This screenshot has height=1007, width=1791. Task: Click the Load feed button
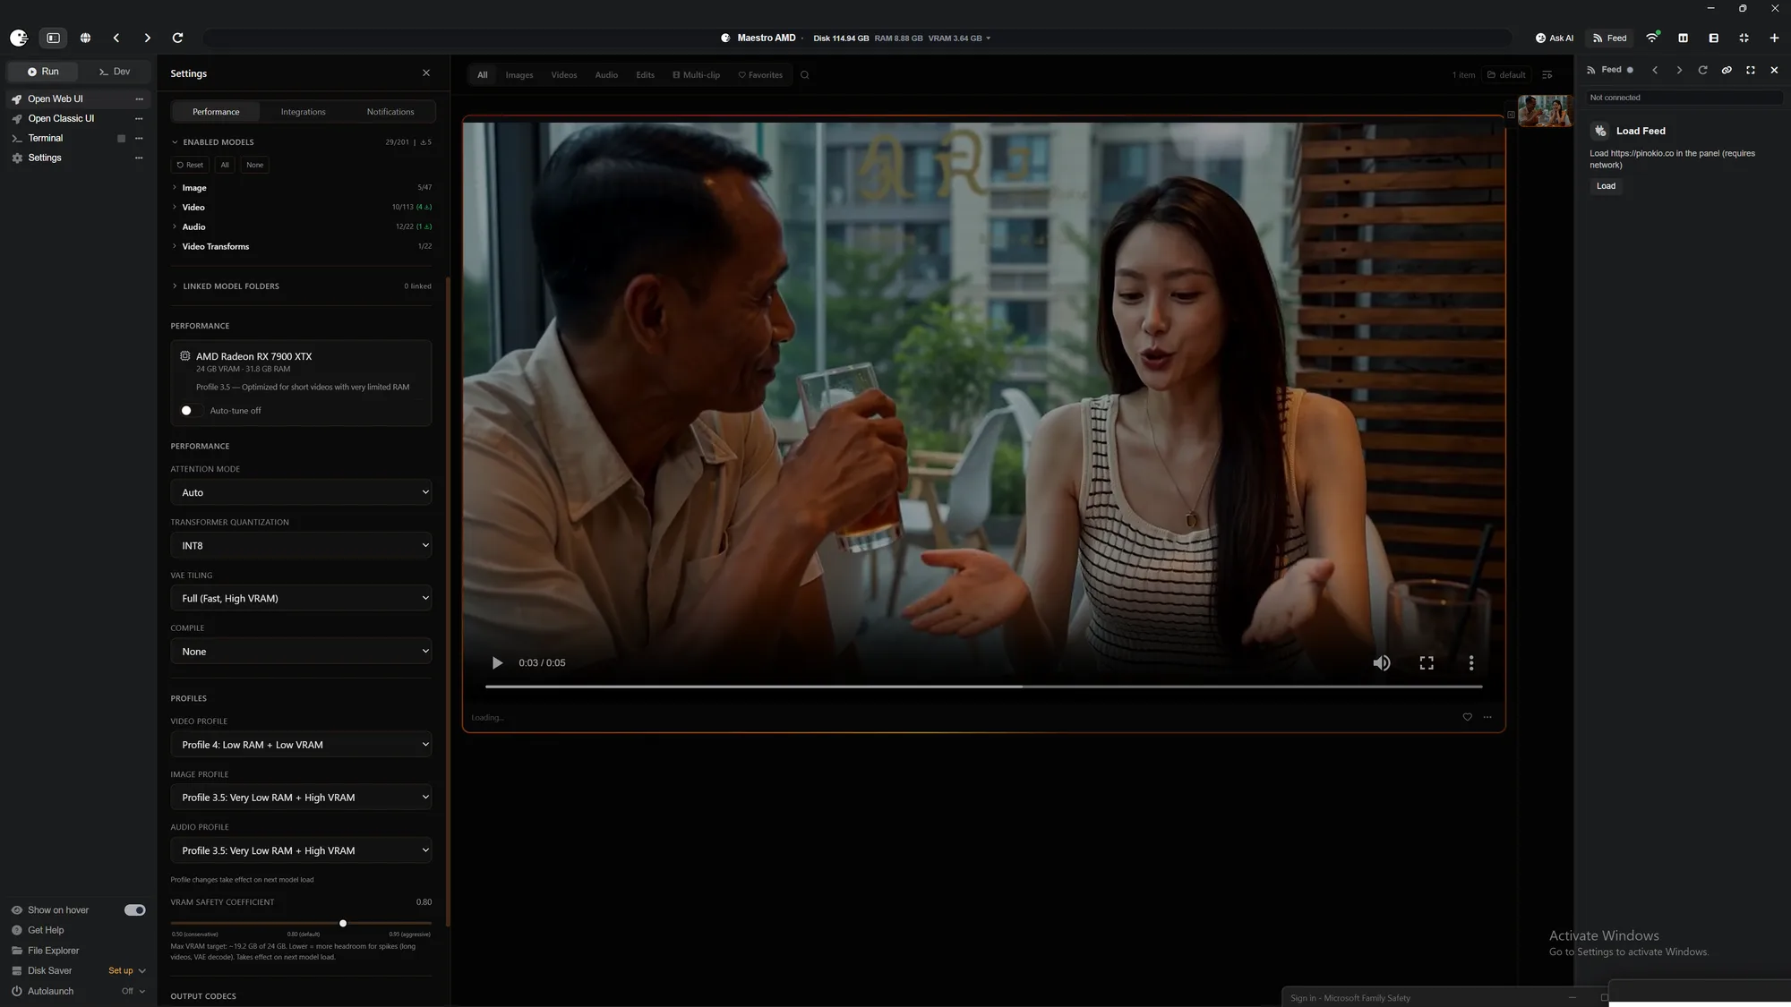point(1606,186)
